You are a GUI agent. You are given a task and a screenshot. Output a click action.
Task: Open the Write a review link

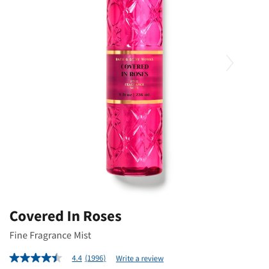point(140,258)
